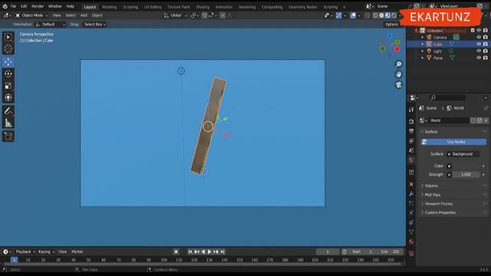The height and width of the screenshot is (276, 491).
Task: Switch to the Geometry Nodes workspace
Action: point(302,7)
